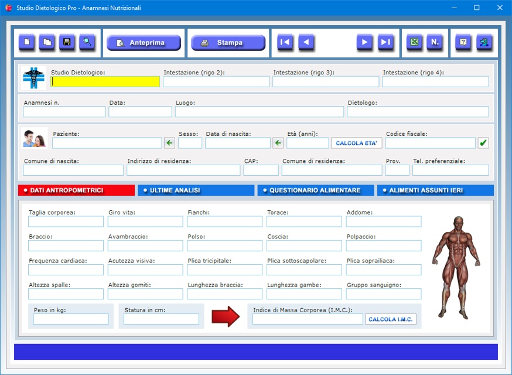This screenshot has height=375, width=512.
Task: Switch to the ALIMENTI ASSUNTI IERI tab
Action: [436, 190]
